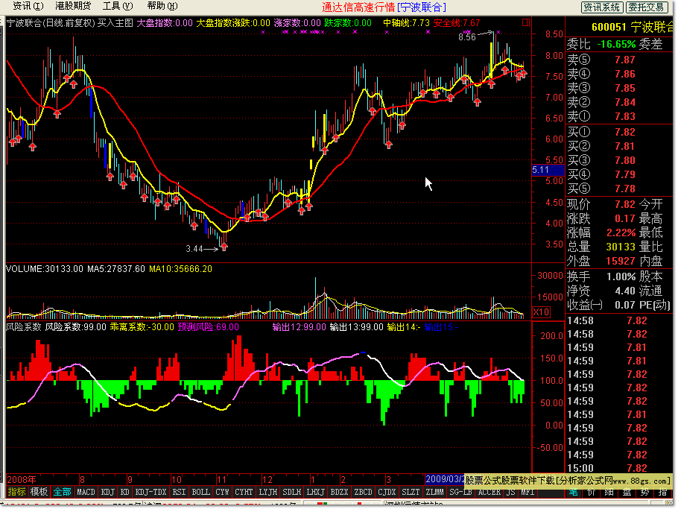Image resolution: width=678 pixels, height=509 pixels.
Task: Click the 换手 value 1.00%
Action: (x=621, y=276)
